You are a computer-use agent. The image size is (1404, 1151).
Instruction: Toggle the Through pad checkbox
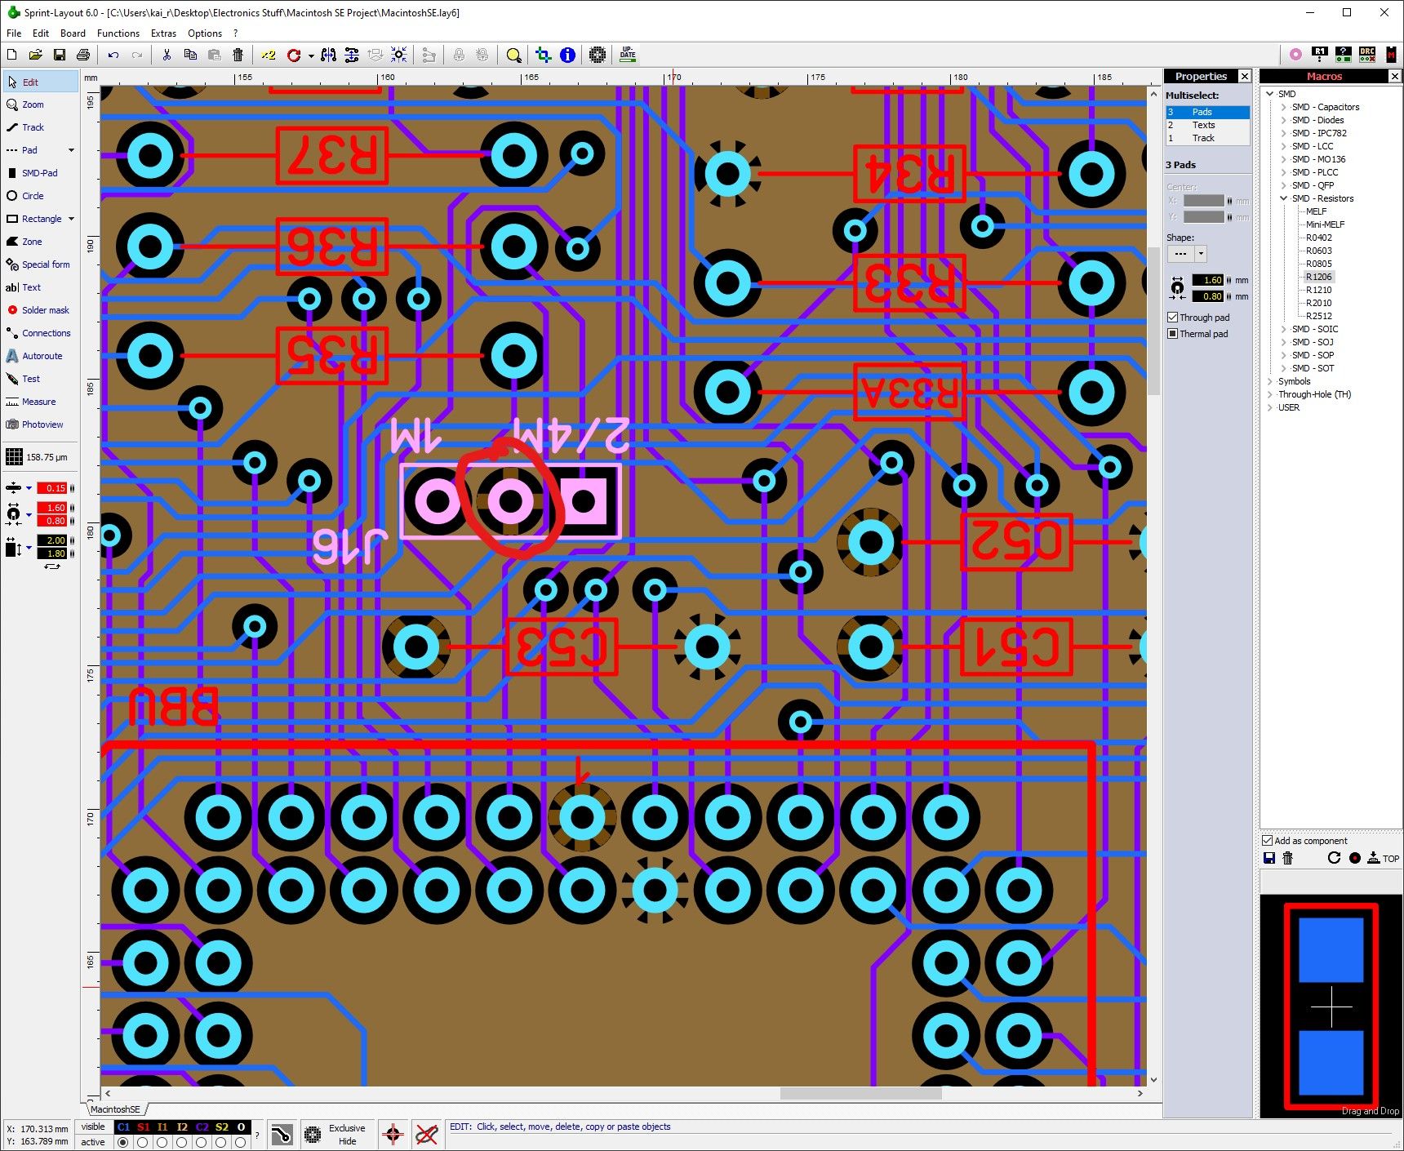tap(1173, 318)
